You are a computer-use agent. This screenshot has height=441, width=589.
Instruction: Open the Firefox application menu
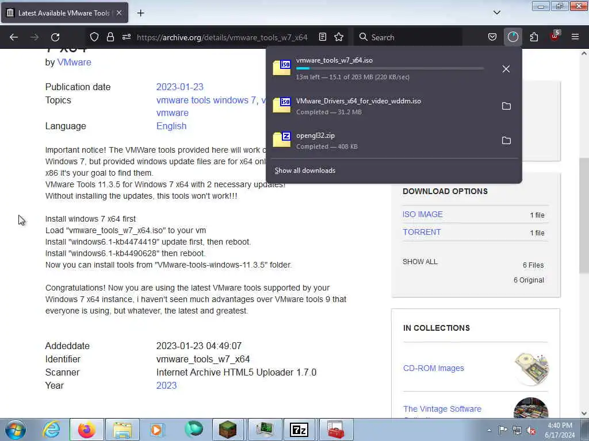575,37
